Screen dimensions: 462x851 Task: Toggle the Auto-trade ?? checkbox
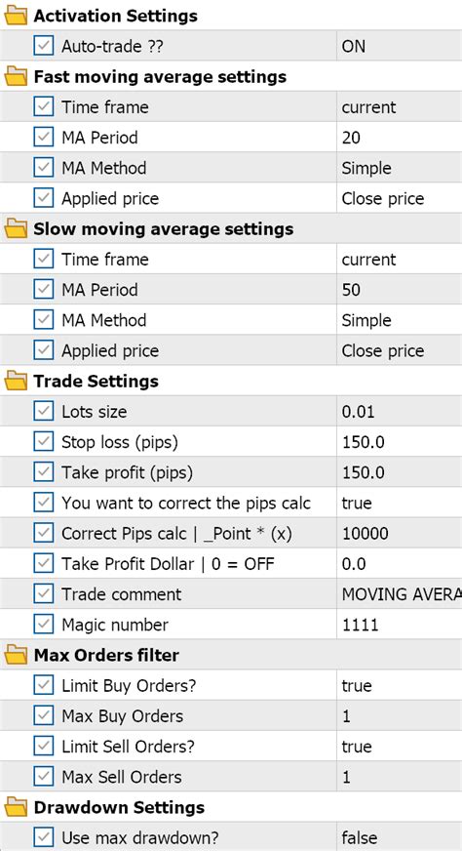[x=44, y=46]
